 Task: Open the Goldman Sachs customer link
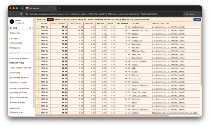(x=138, y=27)
